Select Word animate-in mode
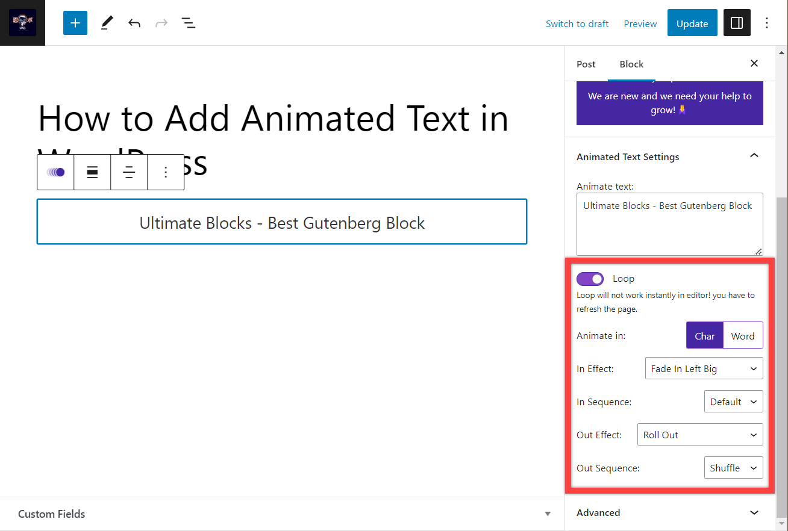This screenshot has width=788, height=531. click(743, 335)
